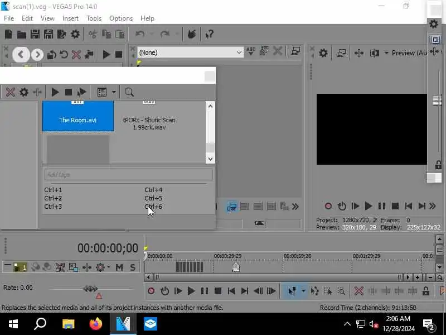Stop Explorer preview playback
Image resolution: width=446 pixels, height=335 pixels.
tap(119, 54)
